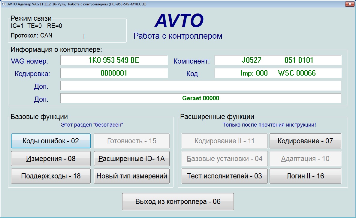
Task: Click the Кодирование II - 11 button
Action: [225, 141]
